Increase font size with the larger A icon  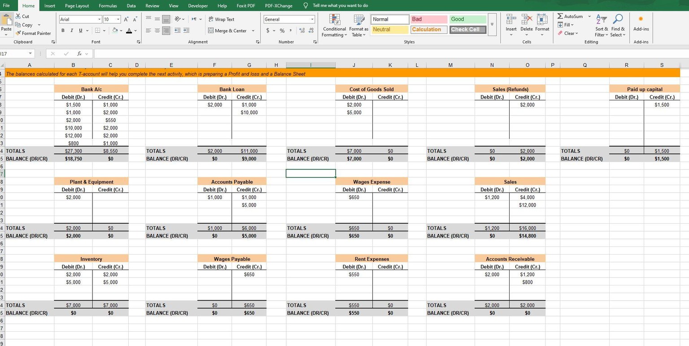coord(126,19)
